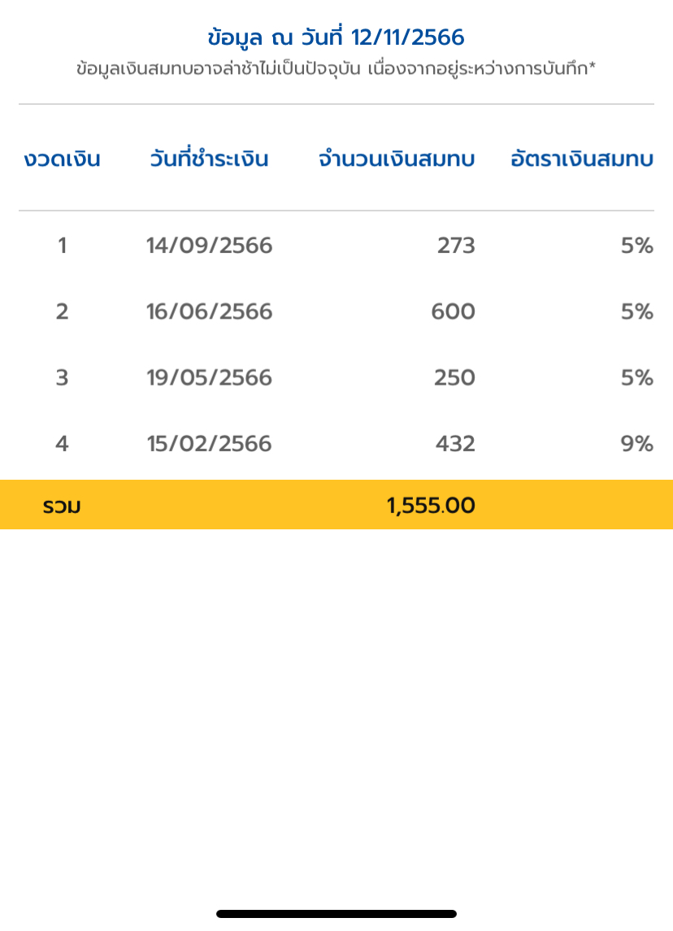
Task: Click the อัตราเงินสมทบ column header
Action: pyautogui.click(x=581, y=159)
